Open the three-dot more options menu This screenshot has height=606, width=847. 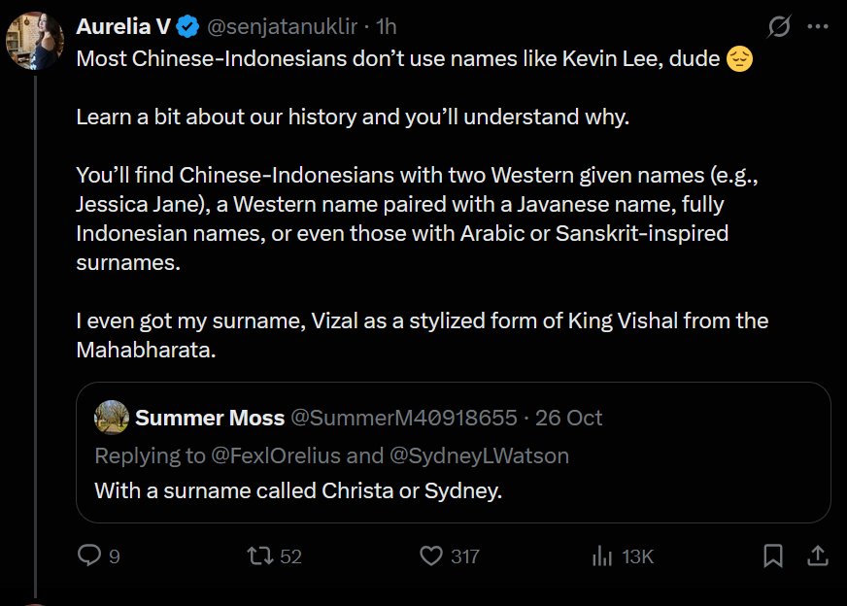(818, 26)
